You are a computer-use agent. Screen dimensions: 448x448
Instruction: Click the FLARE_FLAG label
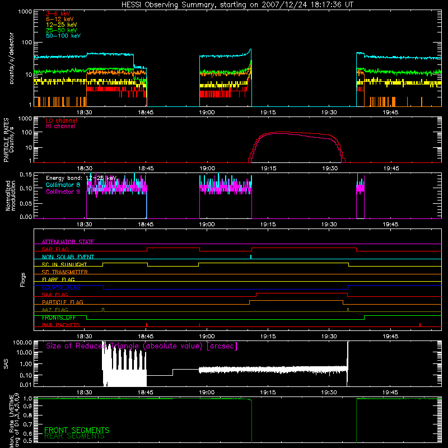point(58,279)
